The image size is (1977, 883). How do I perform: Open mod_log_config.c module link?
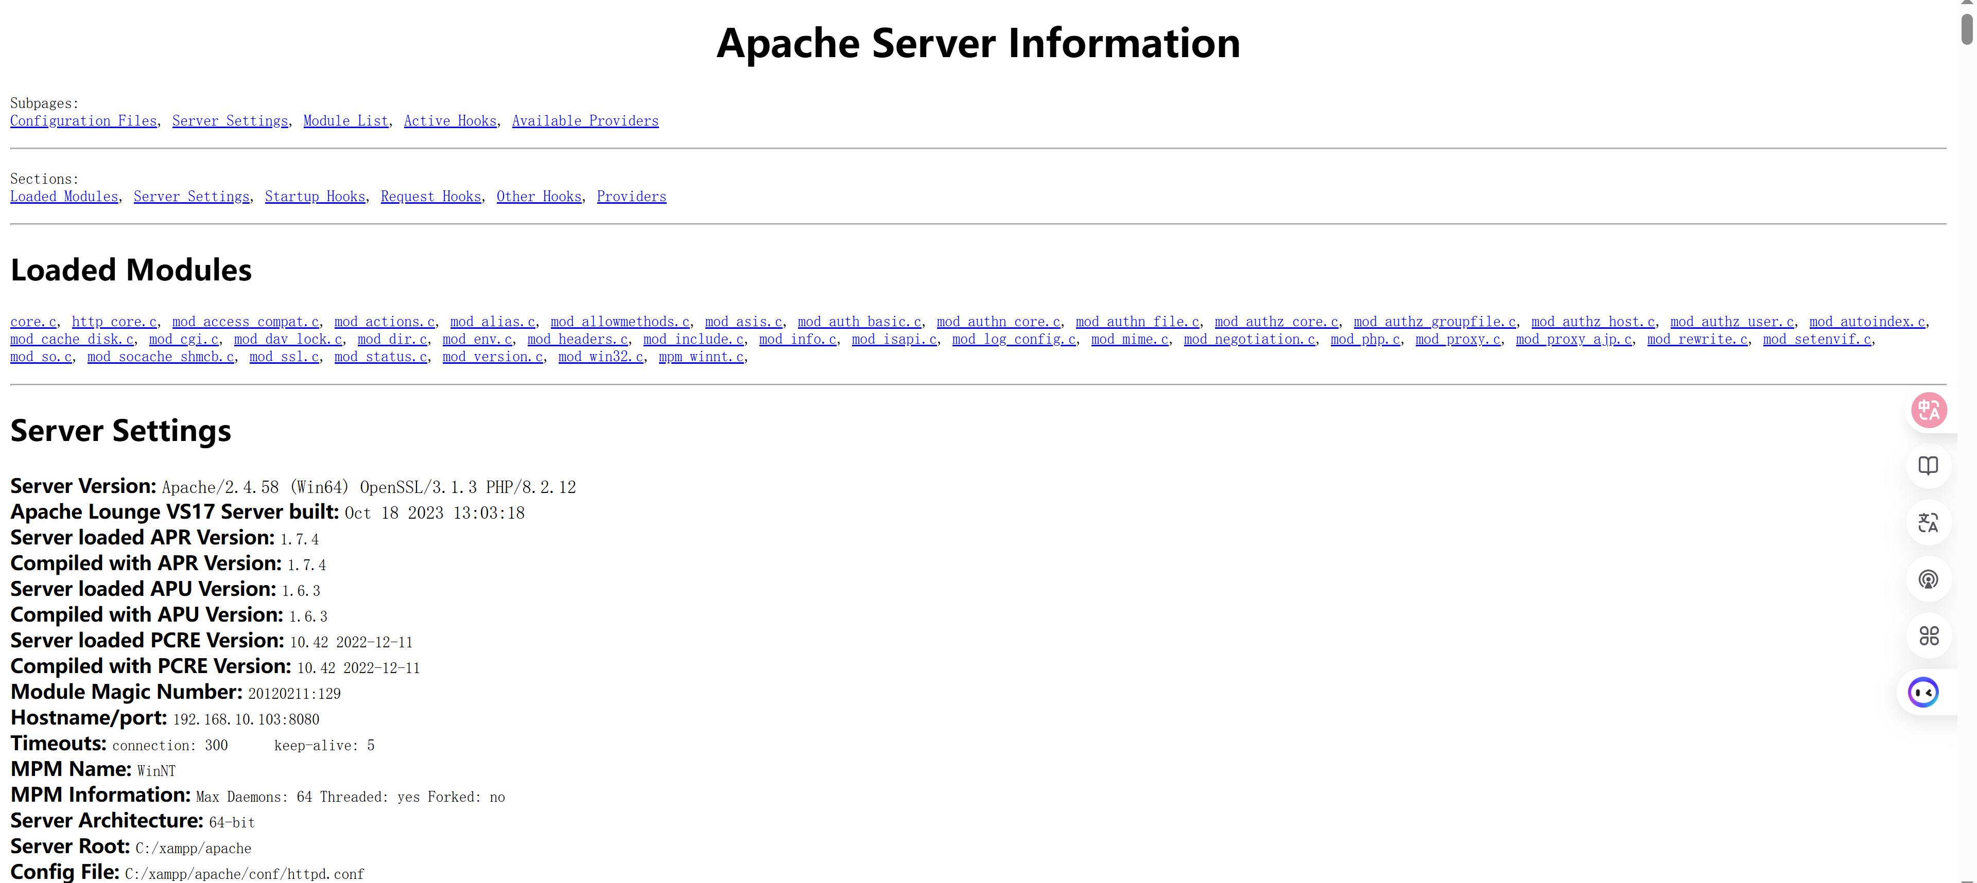pyautogui.click(x=1014, y=339)
